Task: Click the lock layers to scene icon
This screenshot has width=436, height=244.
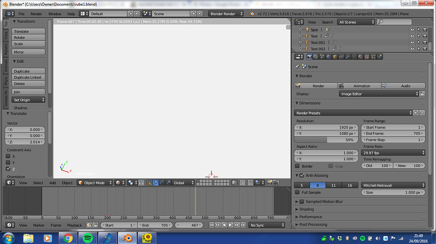Action: click(x=234, y=183)
